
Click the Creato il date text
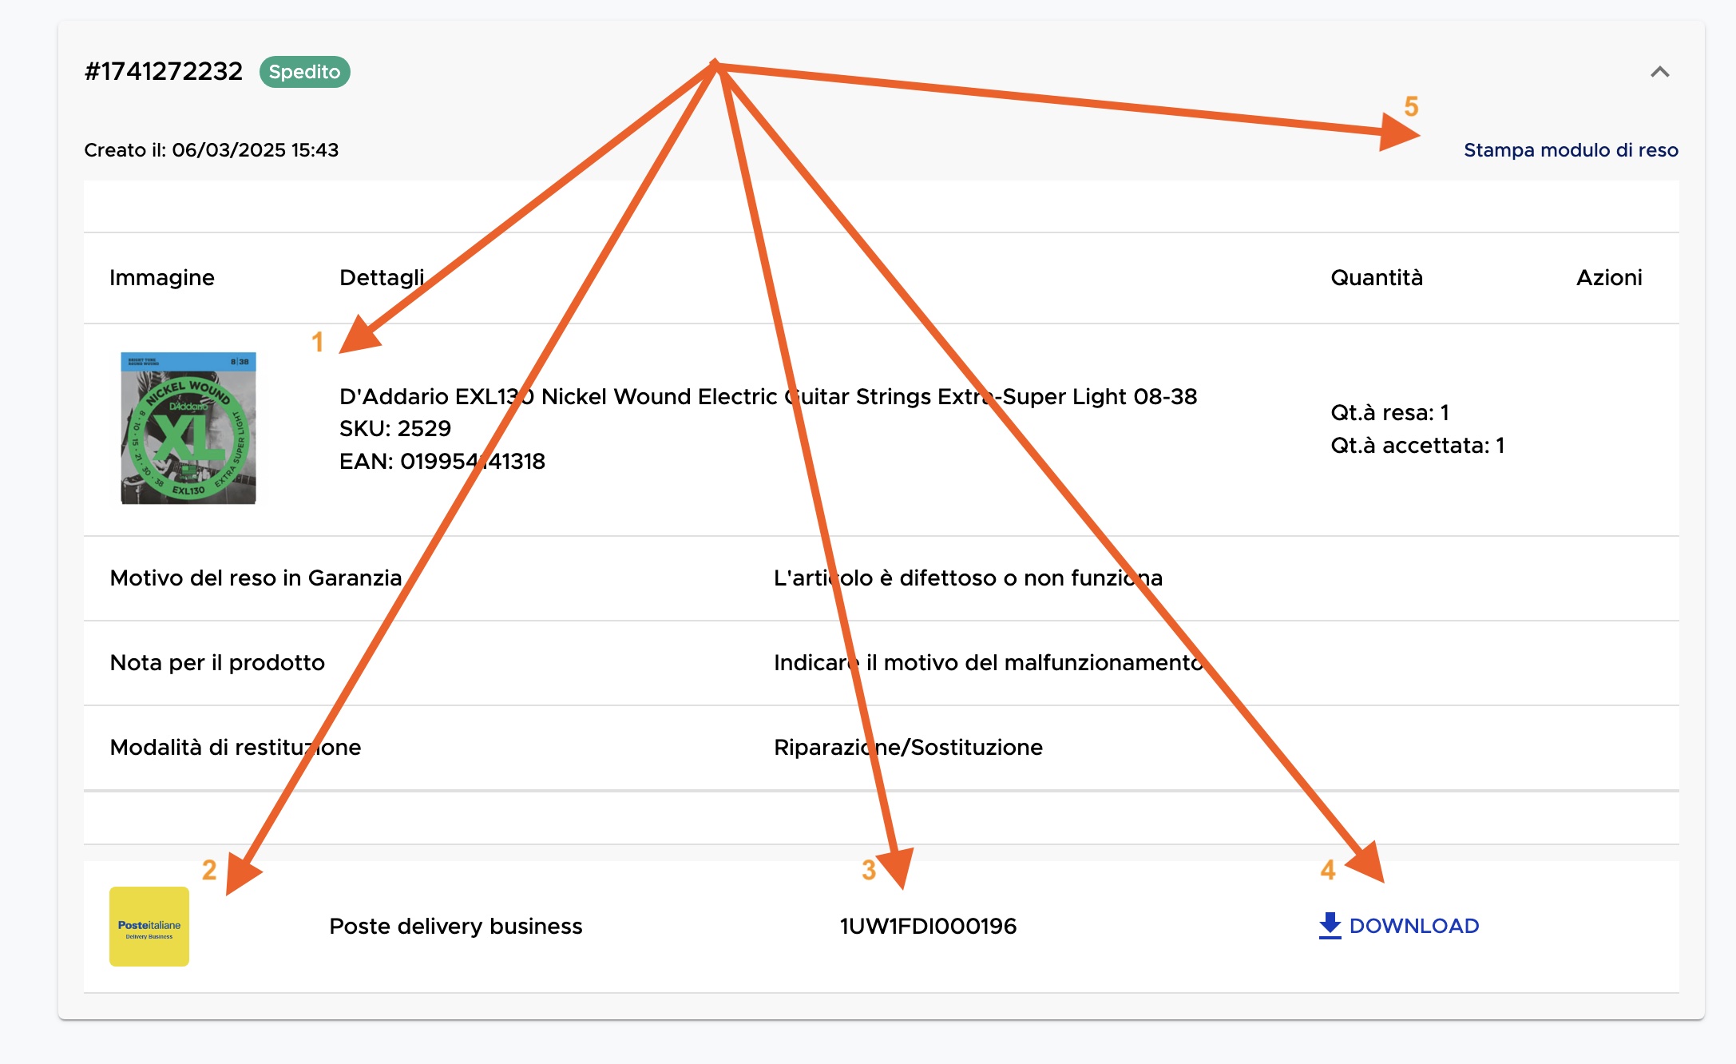pyautogui.click(x=212, y=150)
